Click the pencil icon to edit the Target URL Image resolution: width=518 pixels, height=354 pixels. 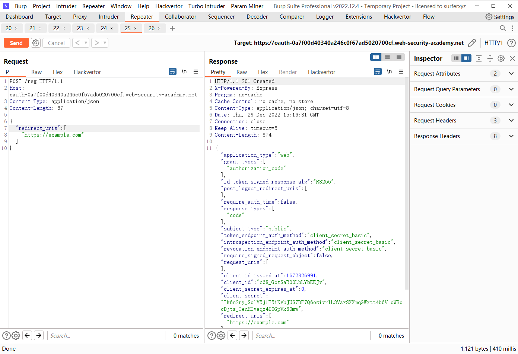(x=472, y=42)
